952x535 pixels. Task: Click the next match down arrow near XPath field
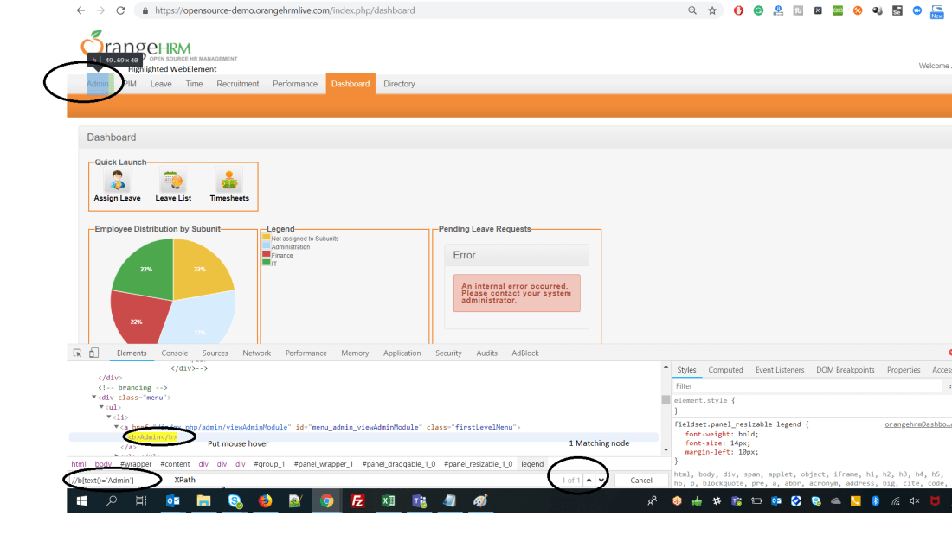click(600, 479)
